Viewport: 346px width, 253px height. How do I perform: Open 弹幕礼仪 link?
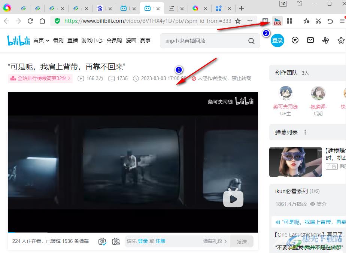215,241
